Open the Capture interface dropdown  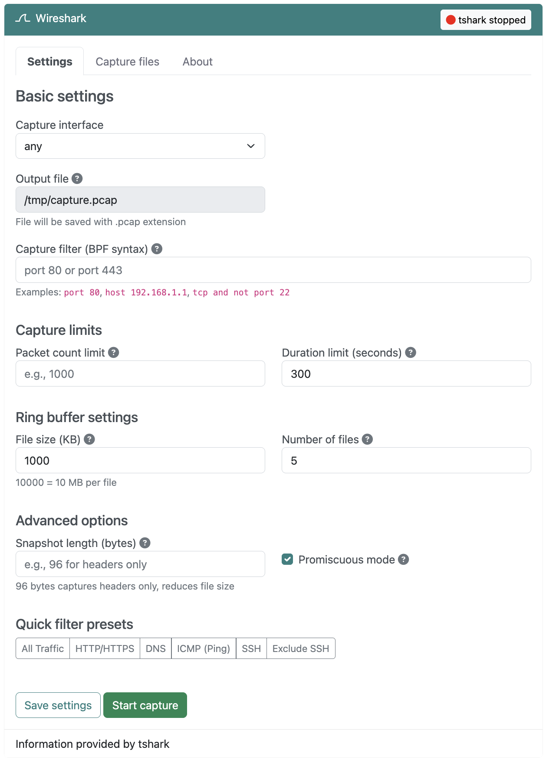coord(140,146)
